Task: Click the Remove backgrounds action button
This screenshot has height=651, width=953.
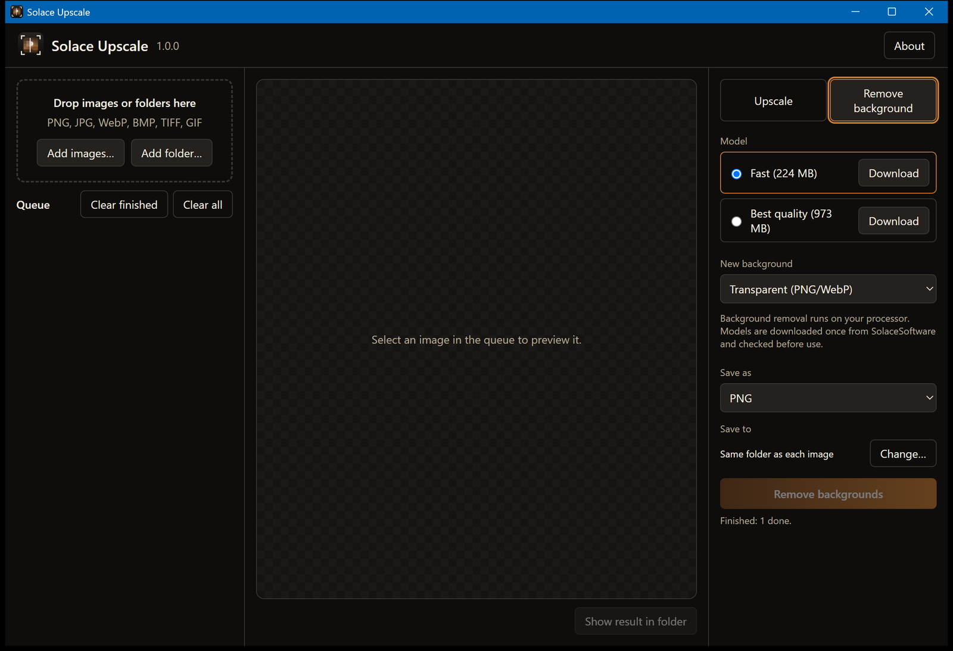Action: click(x=828, y=494)
